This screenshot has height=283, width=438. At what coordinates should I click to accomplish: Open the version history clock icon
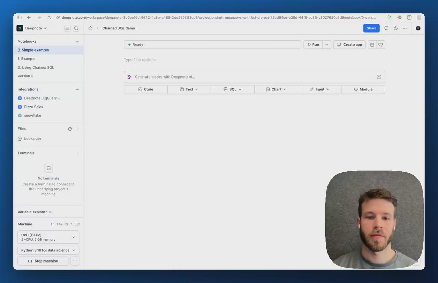(396, 28)
